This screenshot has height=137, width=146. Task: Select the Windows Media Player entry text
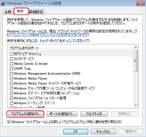pyautogui.click(x=30, y=78)
